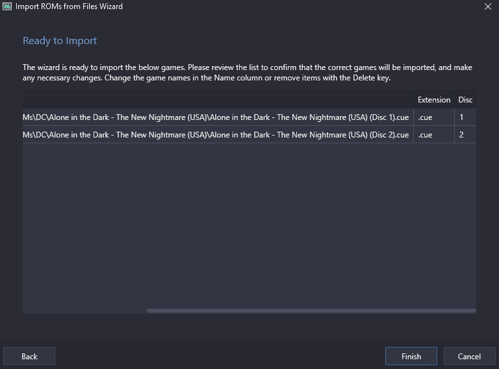The image size is (499, 369).
Task: Click .cue extension cell in second row
Action: (x=434, y=135)
